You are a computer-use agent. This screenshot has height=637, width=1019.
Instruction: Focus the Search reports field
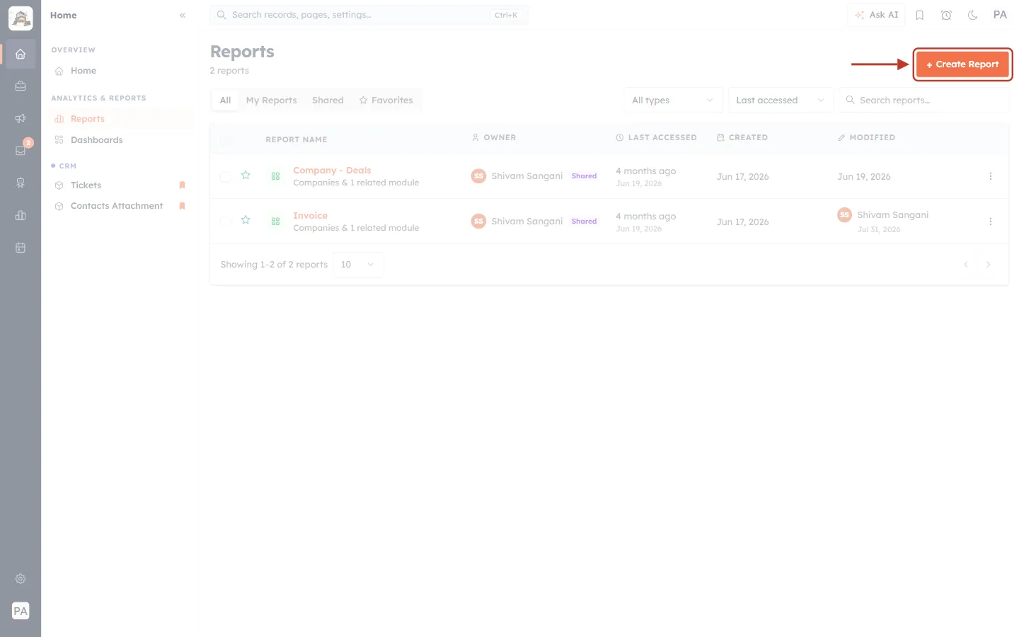(x=923, y=101)
